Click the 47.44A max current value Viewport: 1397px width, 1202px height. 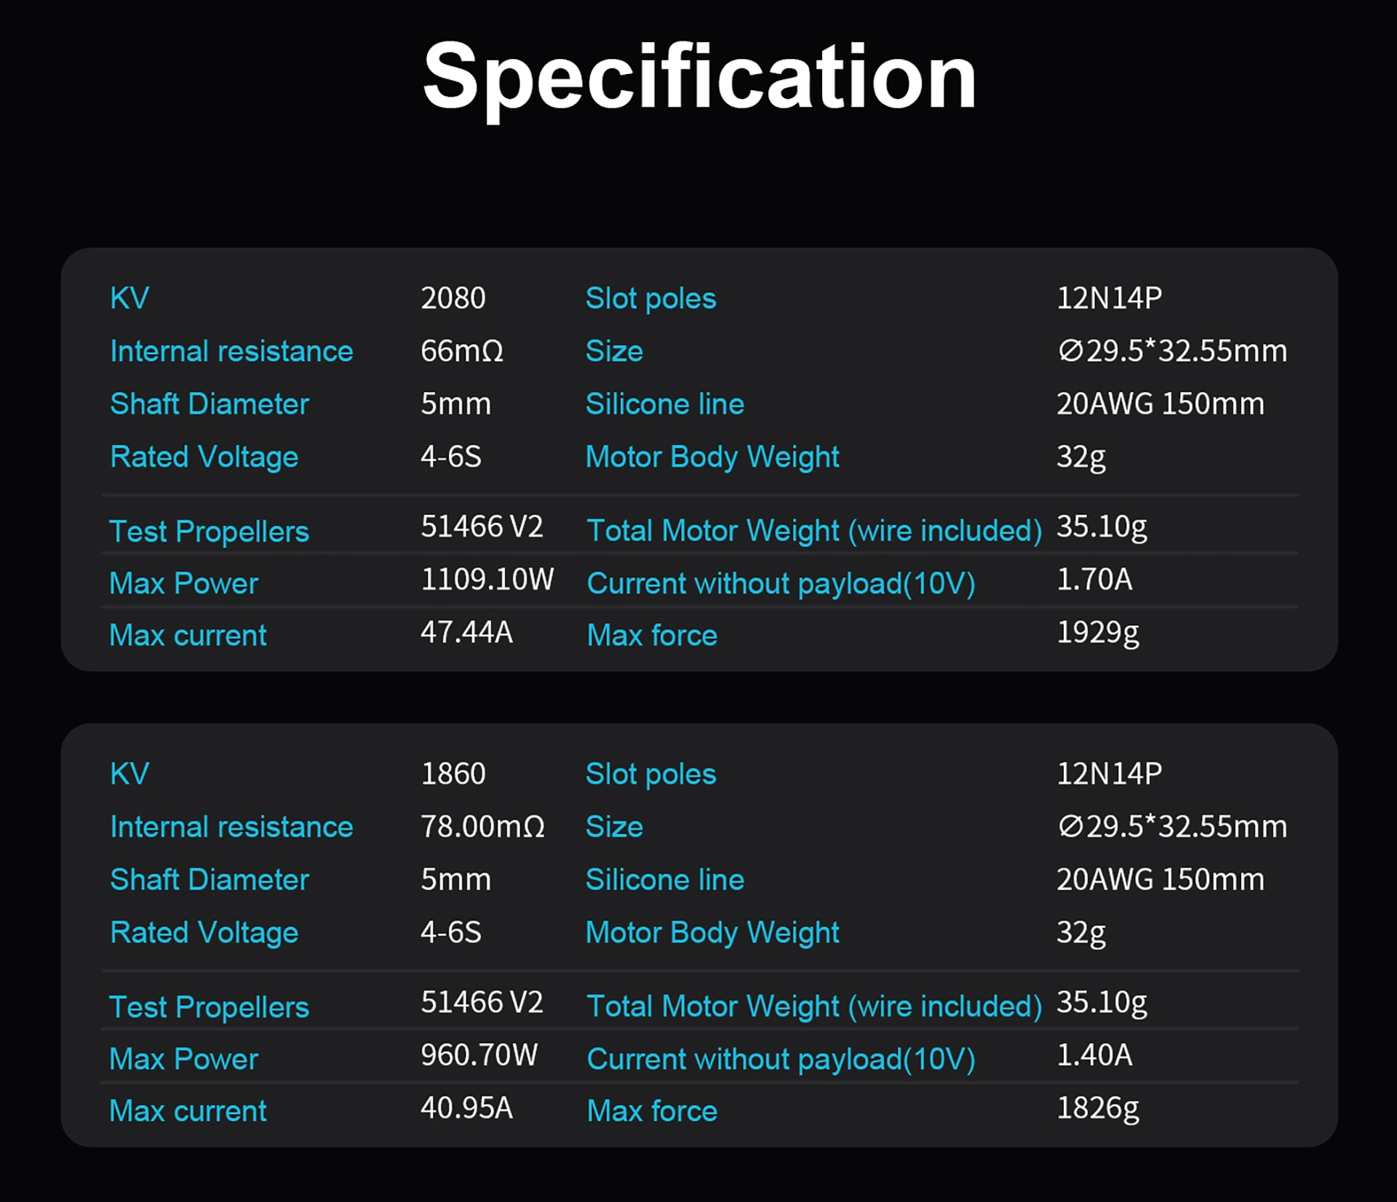pos(466,633)
